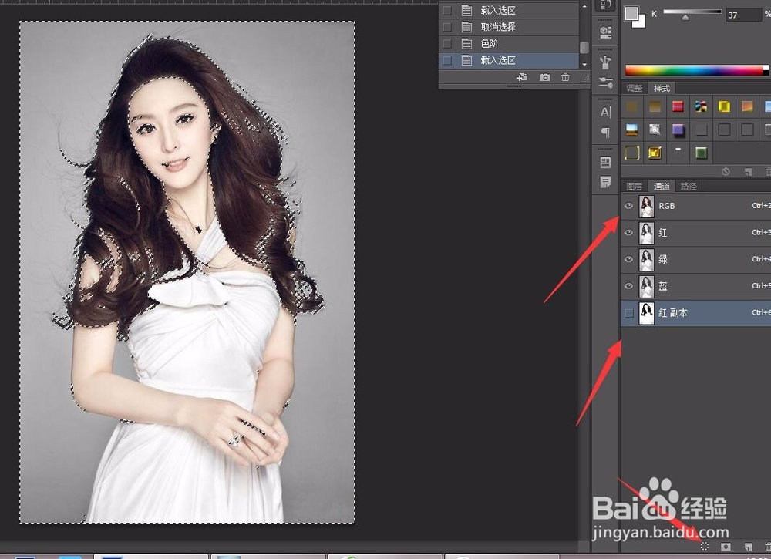Click document icon of 色阶 history state
771x559 pixels.
467,44
